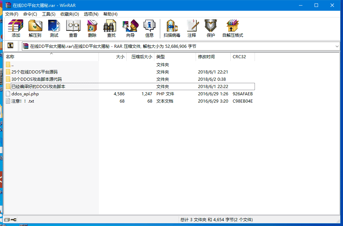Viewport: 343px width, 226px height.
Task: Run the 测试 (Test) archive tool
Action: pos(54,28)
